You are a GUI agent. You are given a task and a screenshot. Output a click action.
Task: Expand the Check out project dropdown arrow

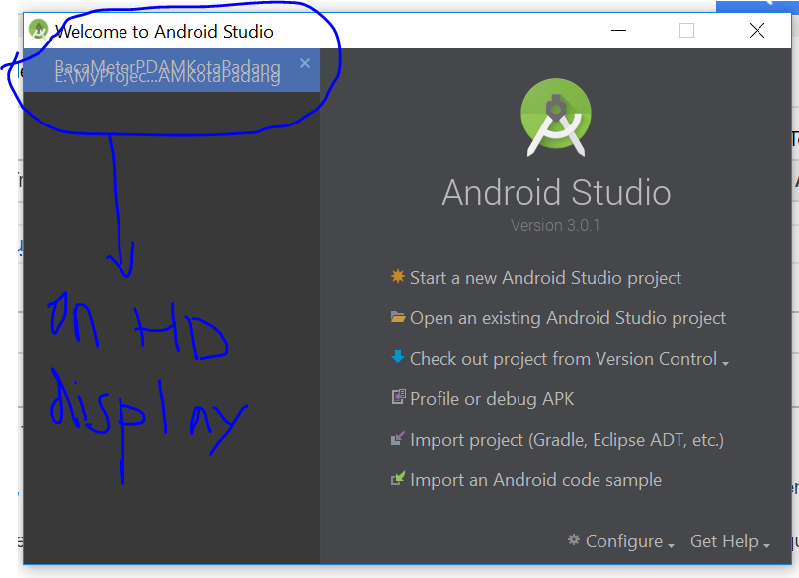[x=725, y=363]
